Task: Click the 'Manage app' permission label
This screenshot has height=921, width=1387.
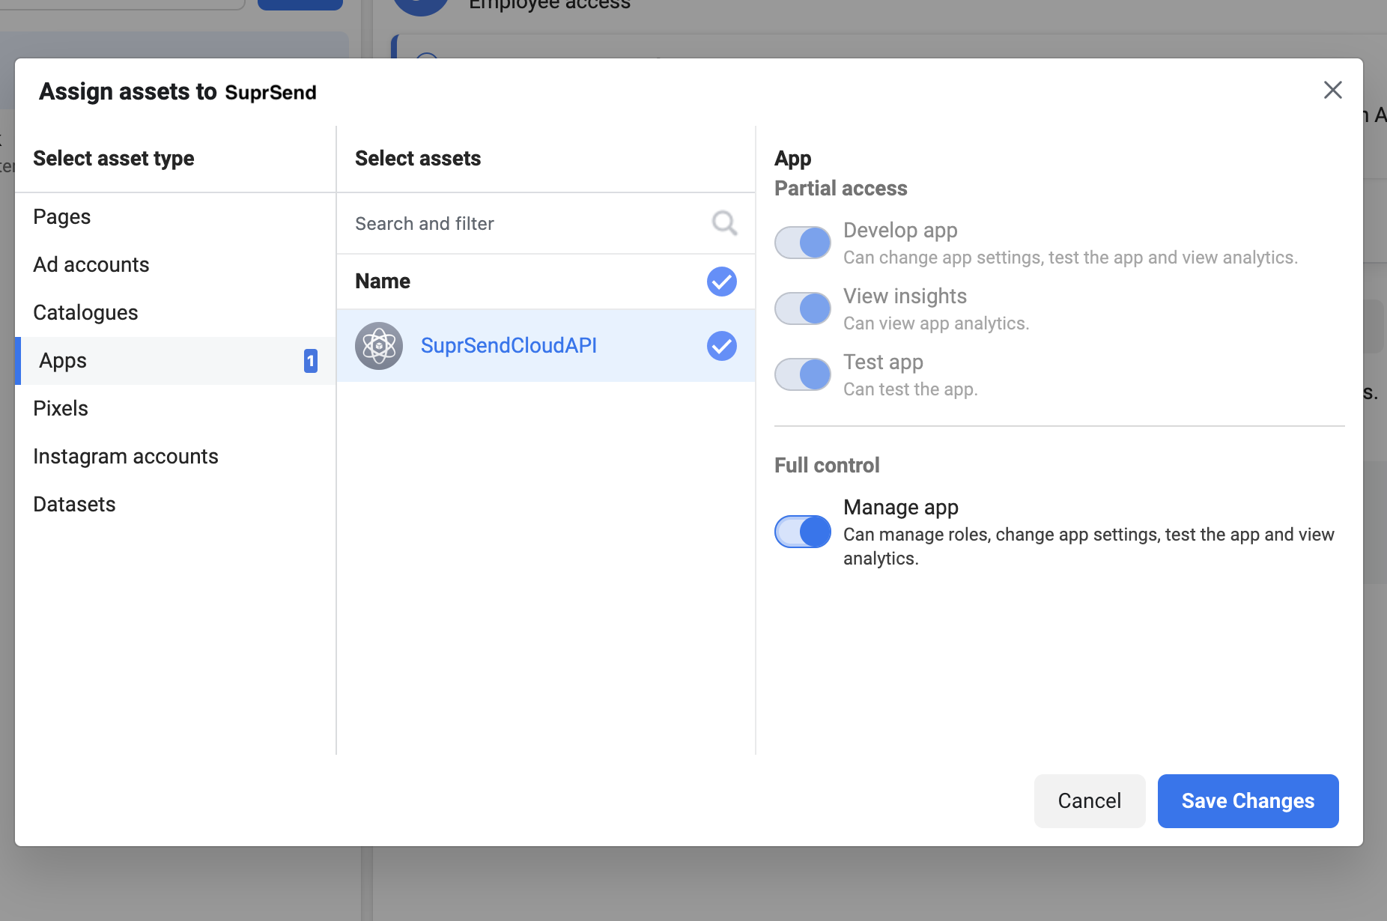Action: coord(901,508)
